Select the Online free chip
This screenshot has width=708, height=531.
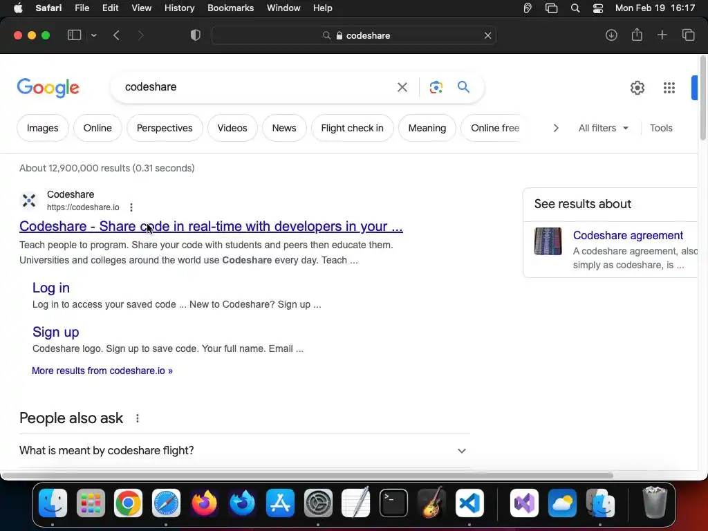(x=495, y=128)
